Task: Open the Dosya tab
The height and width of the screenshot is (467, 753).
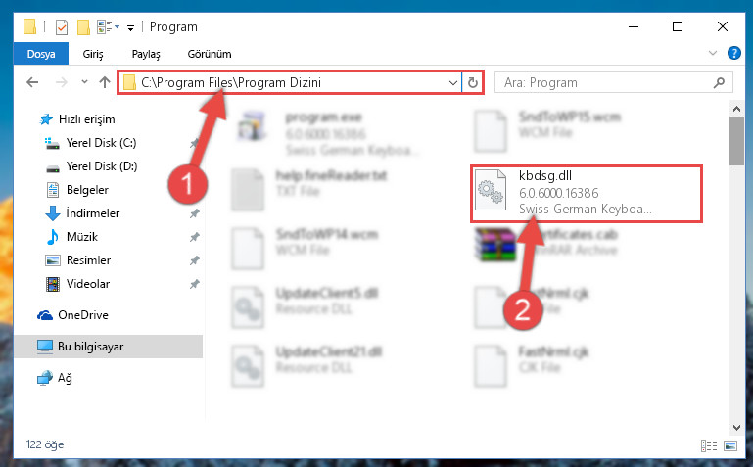Action: pos(41,54)
